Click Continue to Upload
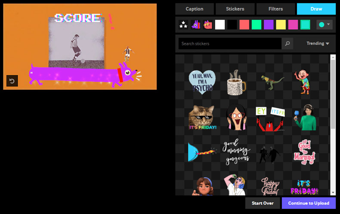340x214 pixels. click(x=309, y=203)
